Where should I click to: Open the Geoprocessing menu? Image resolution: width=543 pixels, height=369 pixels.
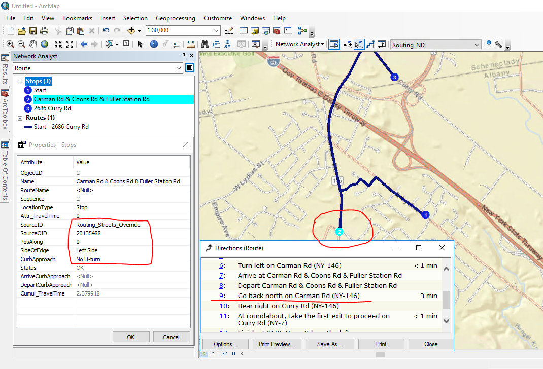175,18
